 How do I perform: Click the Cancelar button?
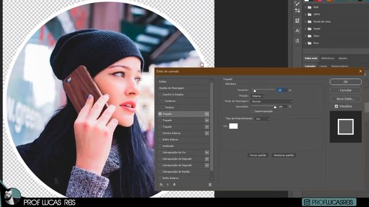pos(345,90)
